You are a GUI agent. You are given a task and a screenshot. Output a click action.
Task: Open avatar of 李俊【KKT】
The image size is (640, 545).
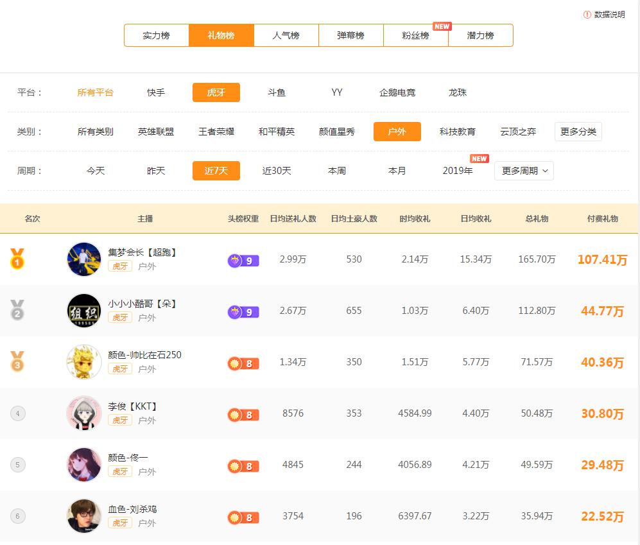click(84, 413)
